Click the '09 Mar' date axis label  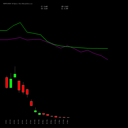(51, 122)
